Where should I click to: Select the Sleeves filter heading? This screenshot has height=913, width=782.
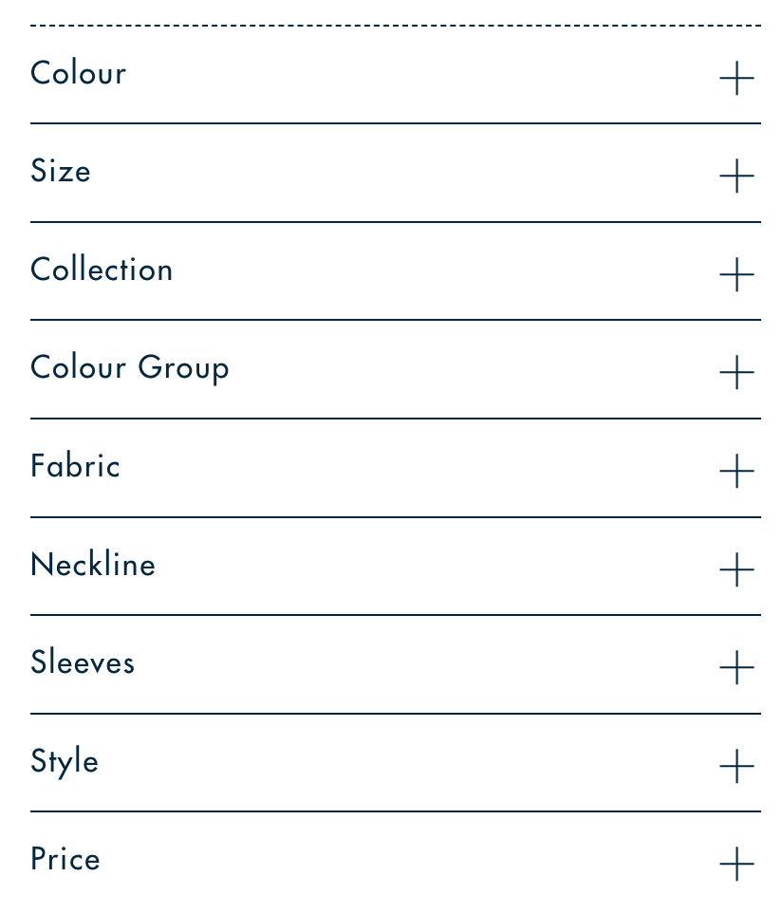point(83,663)
